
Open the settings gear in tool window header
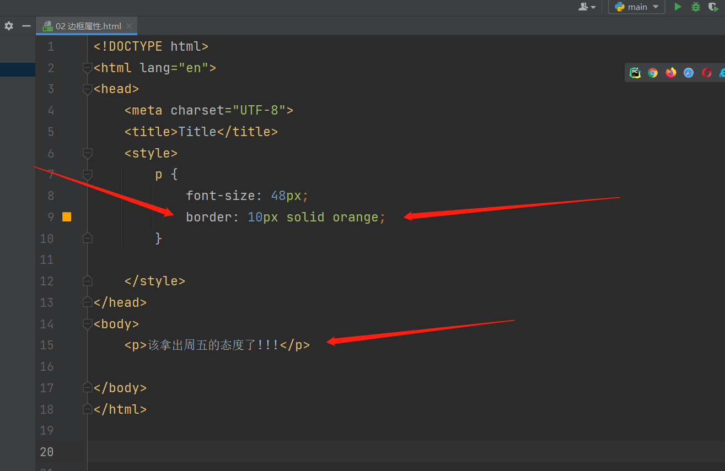tap(9, 26)
